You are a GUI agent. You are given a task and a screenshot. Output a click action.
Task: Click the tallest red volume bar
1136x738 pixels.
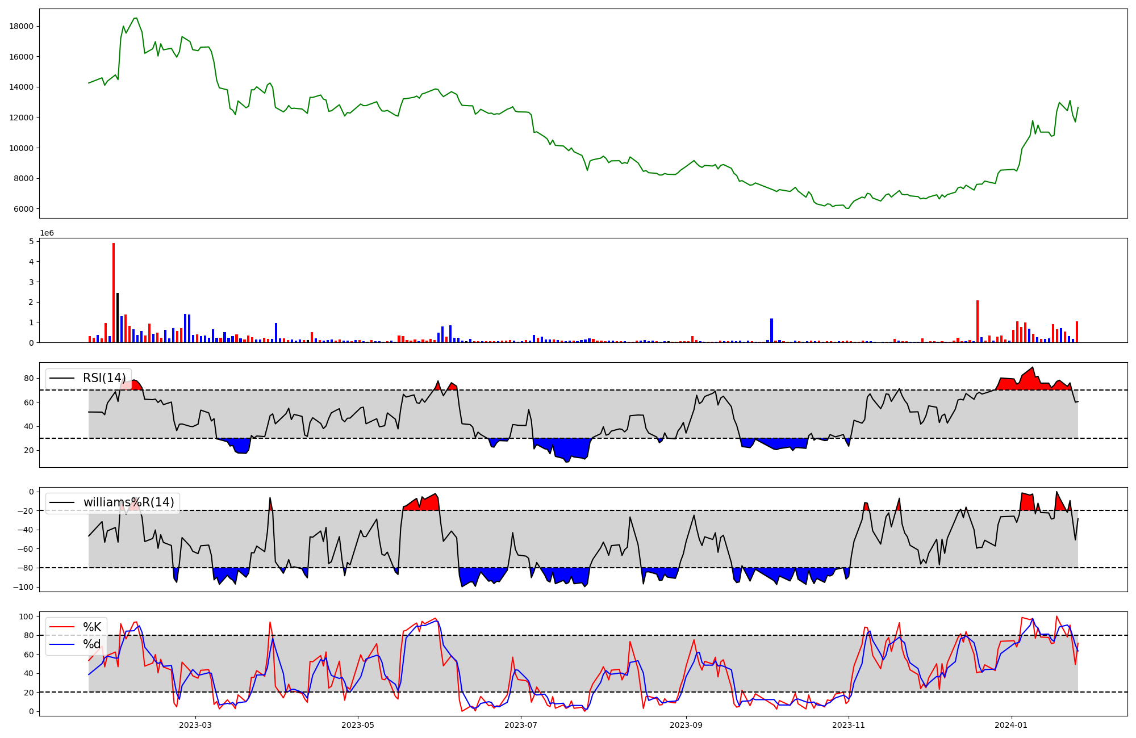tap(114, 292)
